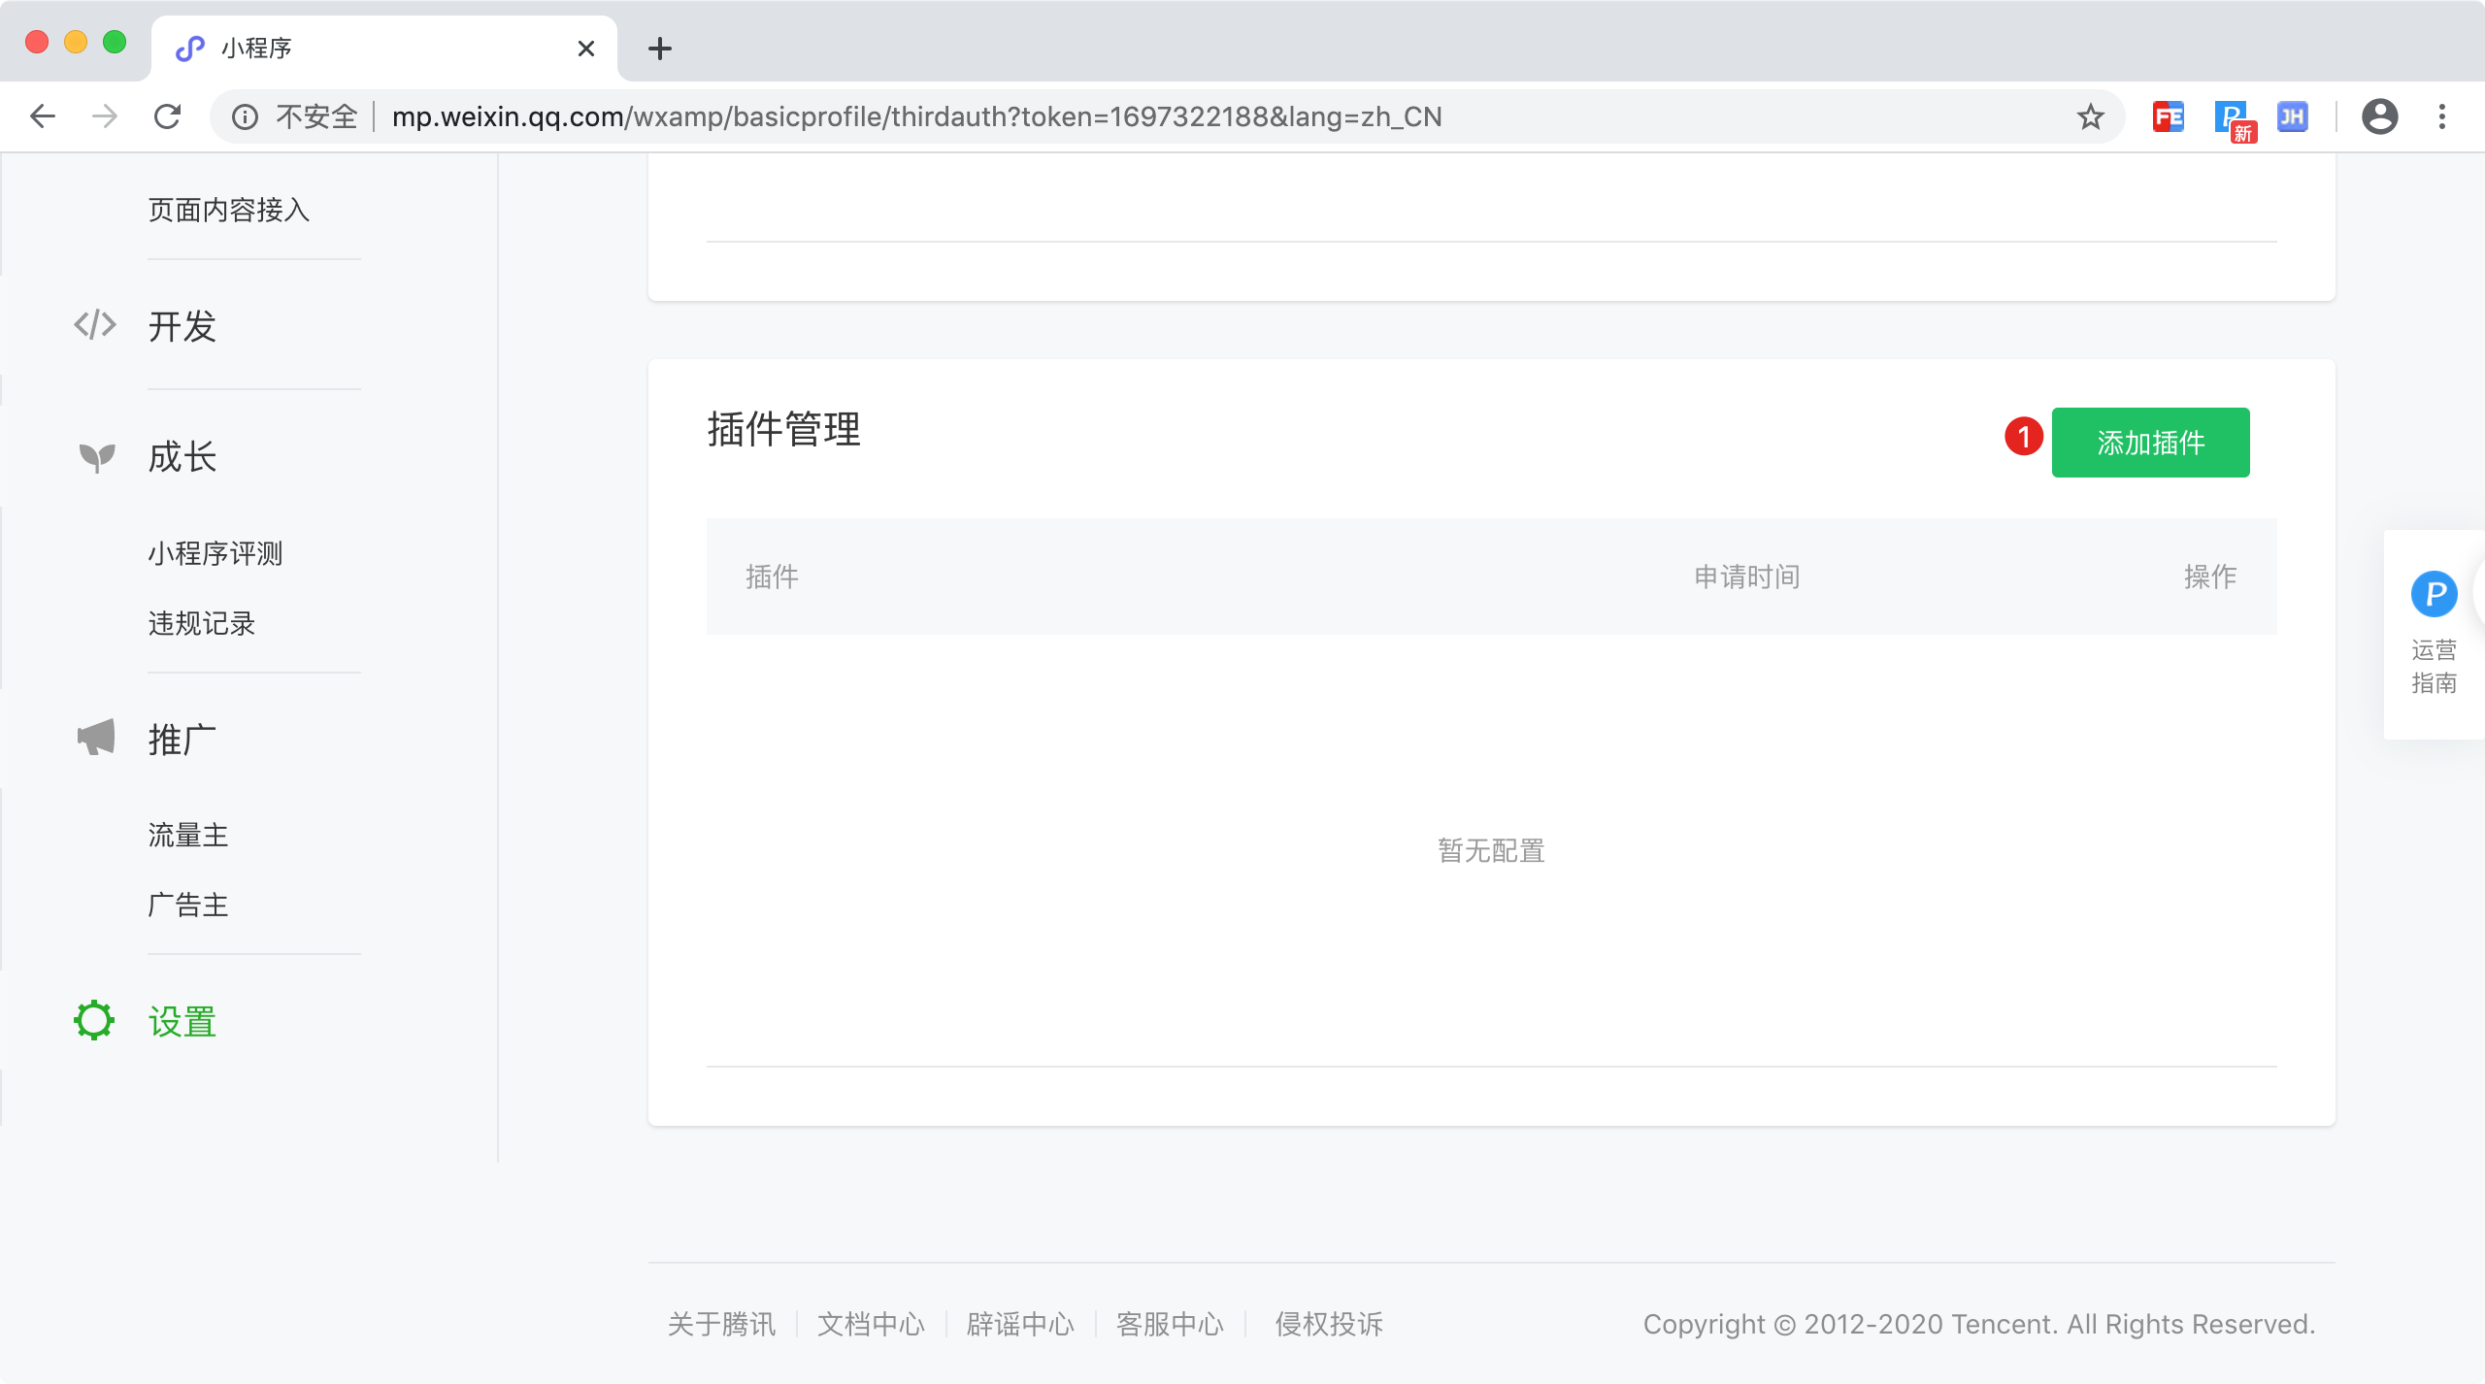Go to 流量主 in sidebar
The width and height of the screenshot is (2485, 1384).
(x=188, y=835)
